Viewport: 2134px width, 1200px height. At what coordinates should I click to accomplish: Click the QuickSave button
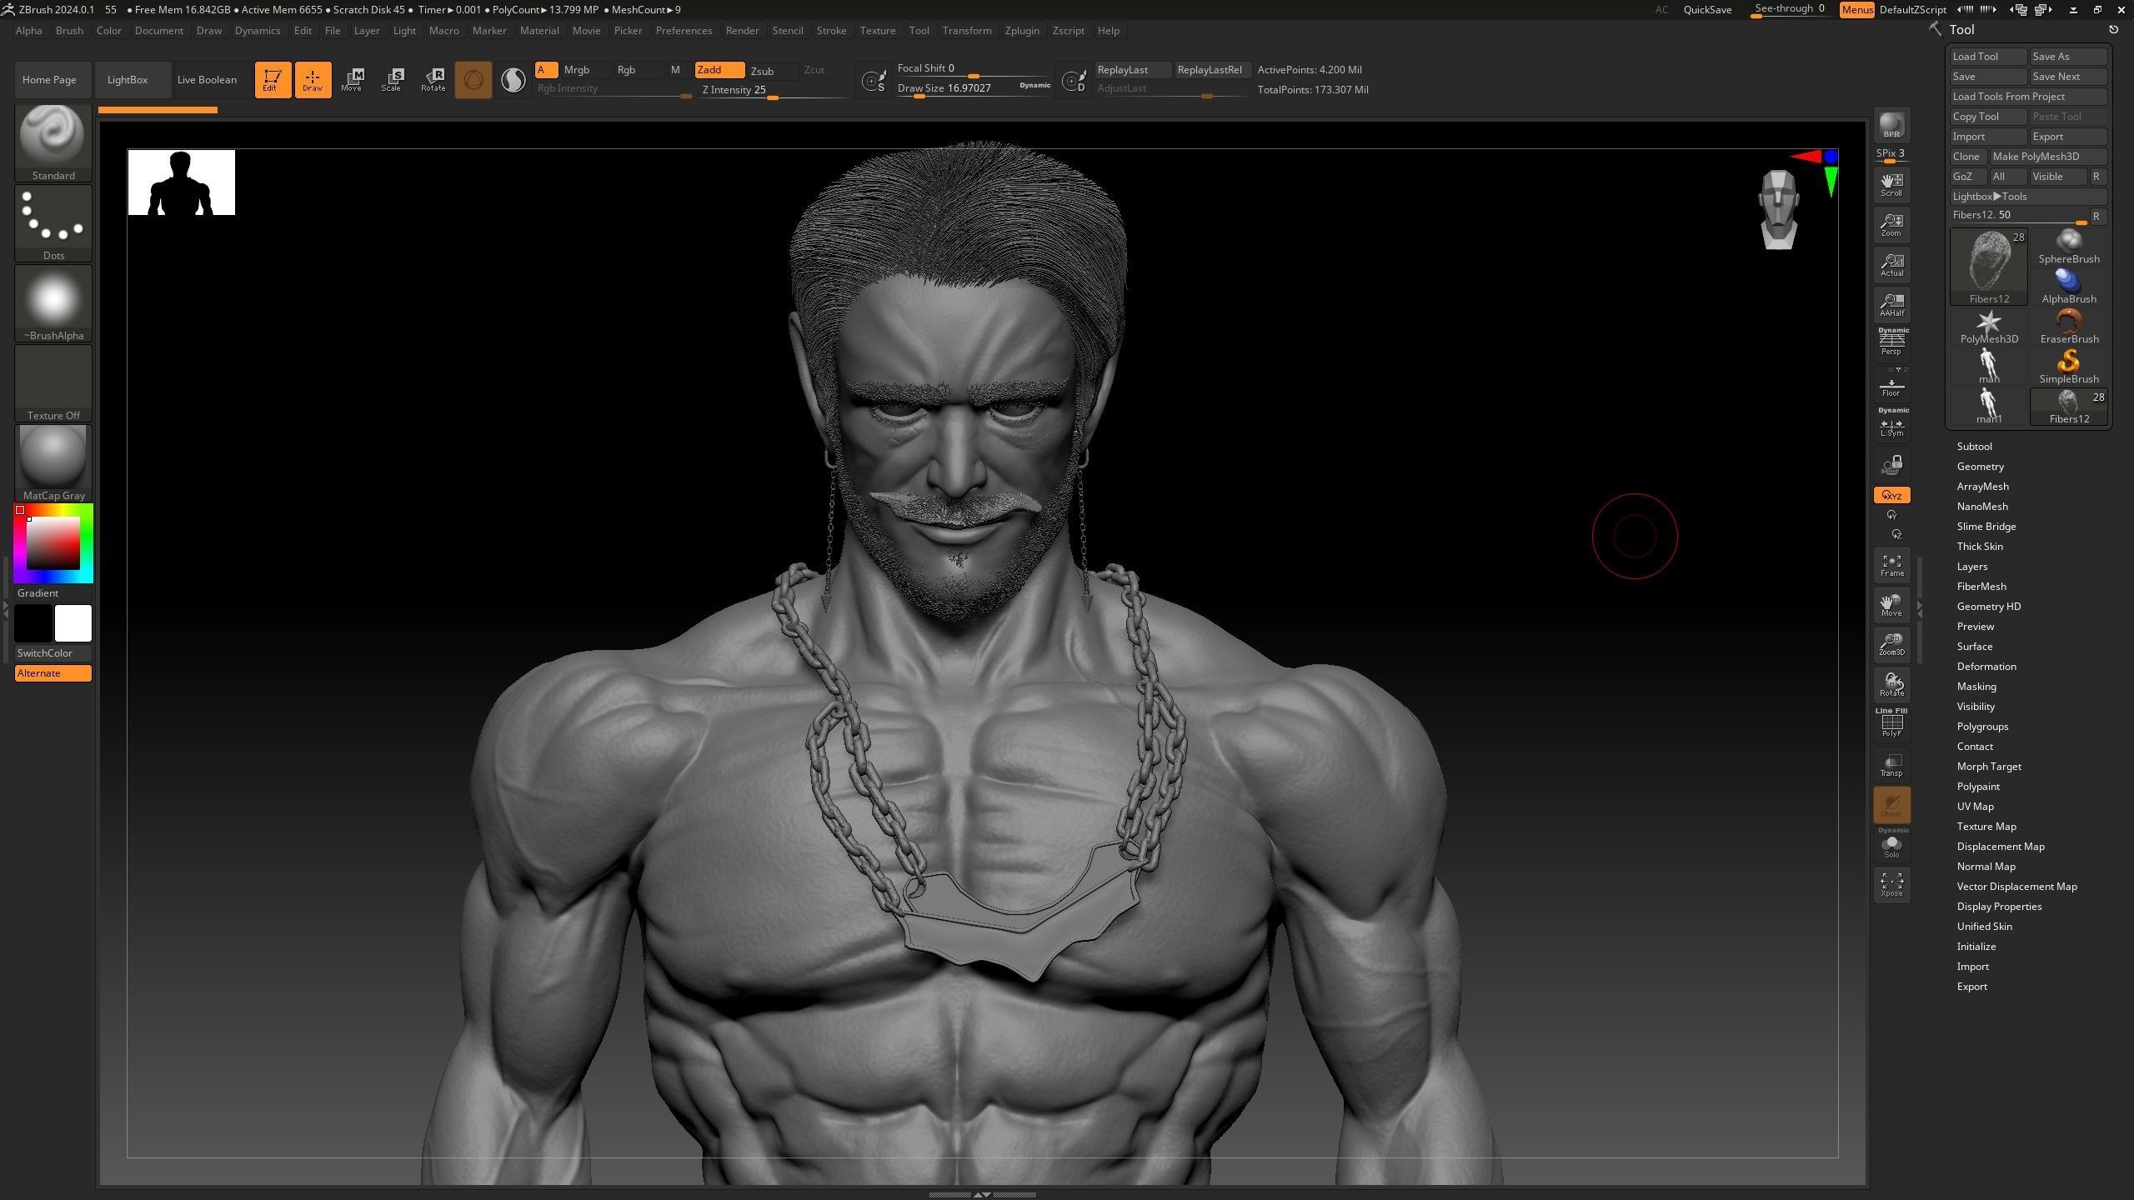(1707, 10)
